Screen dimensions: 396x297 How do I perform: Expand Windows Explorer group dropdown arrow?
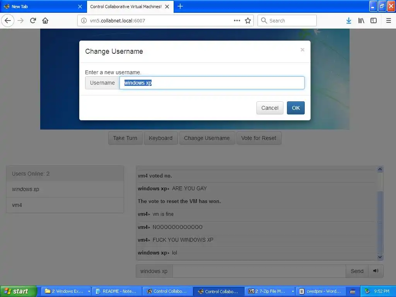point(89,291)
